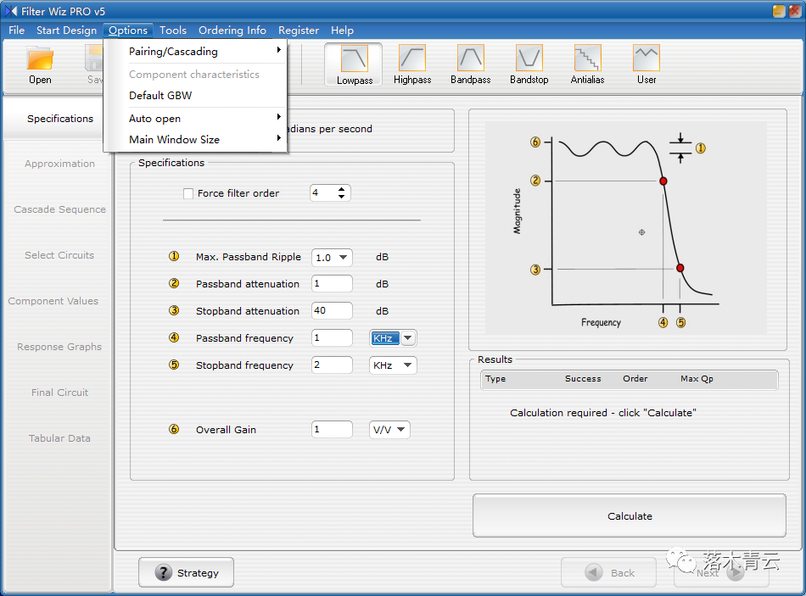Click marker 1 beside Max. Passband Ripple
This screenshot has width=806, height=596.
174,256
